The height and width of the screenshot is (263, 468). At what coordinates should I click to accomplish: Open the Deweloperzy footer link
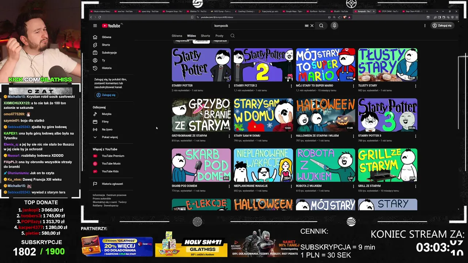click(x=111, y=206)
